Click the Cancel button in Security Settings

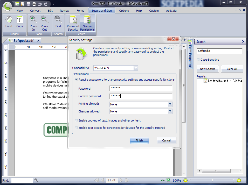[166, 140]
